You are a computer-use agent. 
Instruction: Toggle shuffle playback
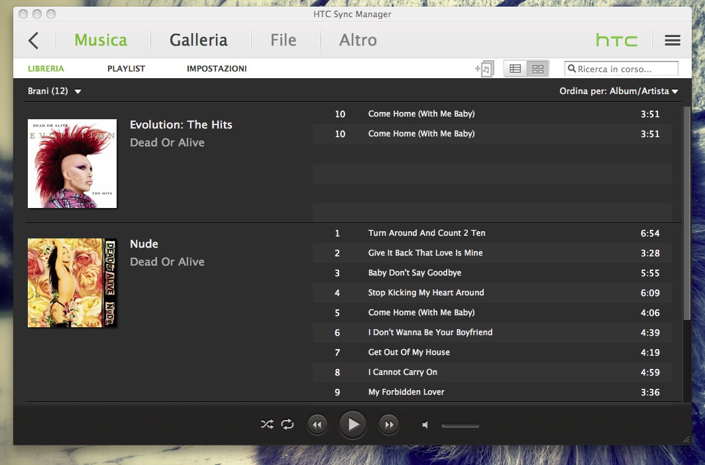click(266, 424)
